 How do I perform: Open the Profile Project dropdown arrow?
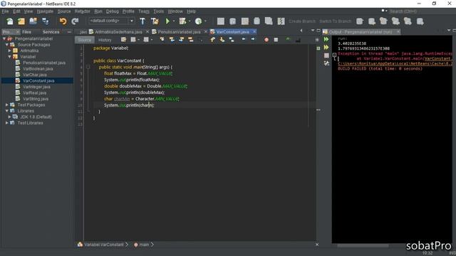(x=205, y=21)
